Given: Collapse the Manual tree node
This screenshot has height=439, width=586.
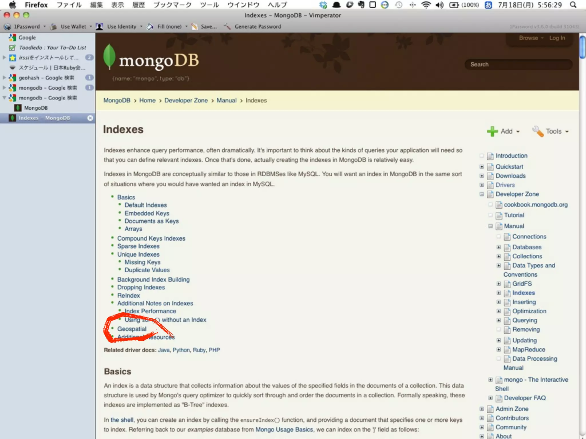Looking at the screenshot, I should pyautogui.click(x=490, y=226).
